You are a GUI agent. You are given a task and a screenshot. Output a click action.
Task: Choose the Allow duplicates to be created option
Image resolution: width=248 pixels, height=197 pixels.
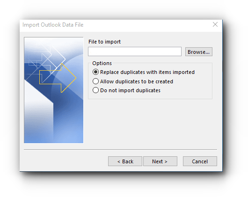(x=95, y=81)
